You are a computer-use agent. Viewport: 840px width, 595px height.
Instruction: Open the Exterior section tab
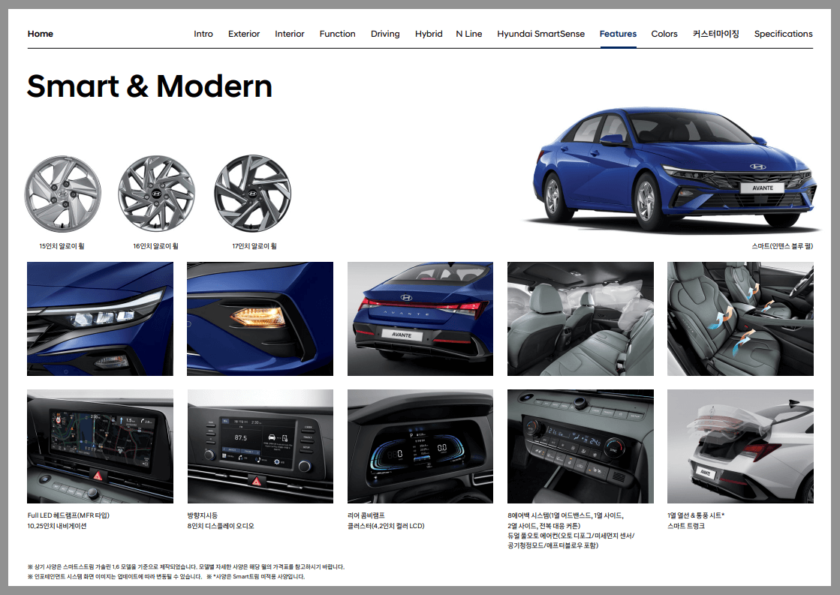[x=244, y=34]
